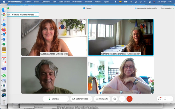Launch Firefox from the Dock
The image size is (175, 109).
4,30
